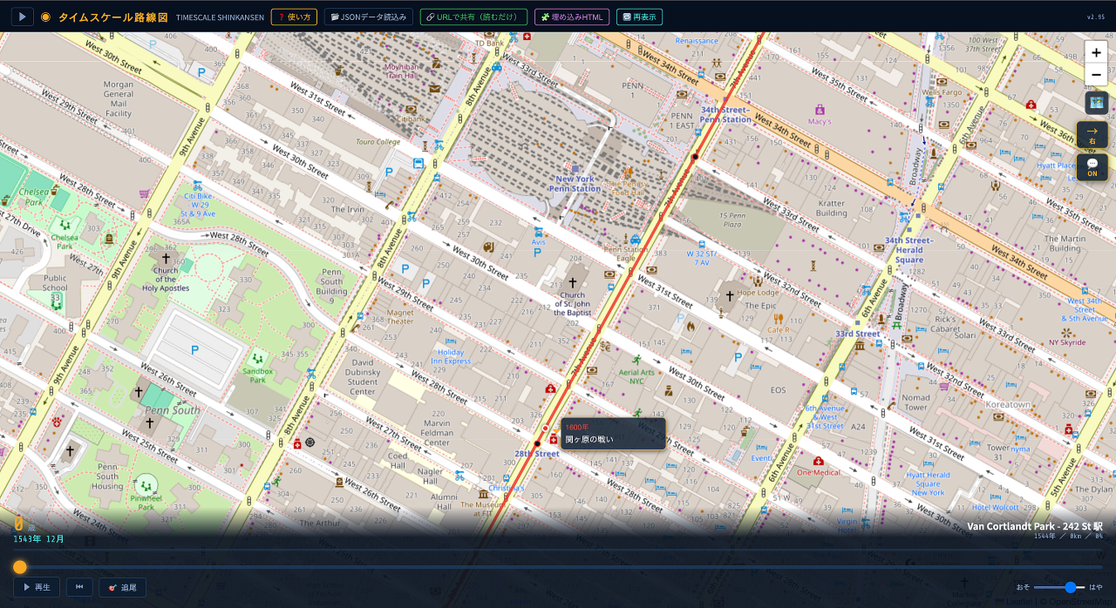Click the orange logo circle beside title
1116x608 pixels.
45,17
